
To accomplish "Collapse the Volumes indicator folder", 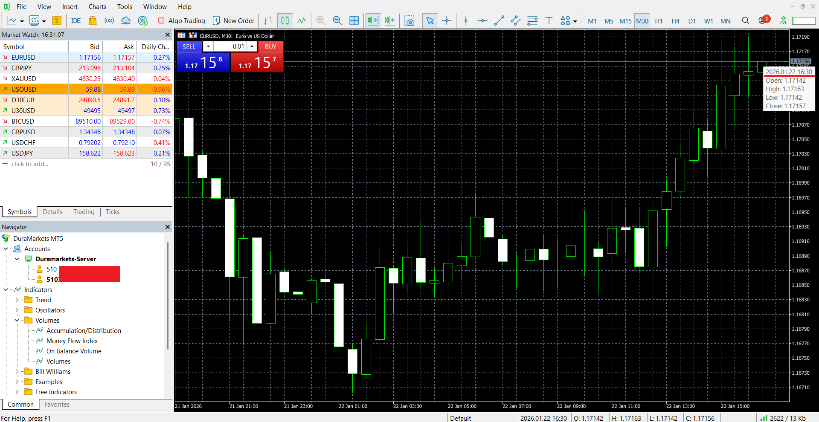I will pyautogui.click(x=17, y=320).
